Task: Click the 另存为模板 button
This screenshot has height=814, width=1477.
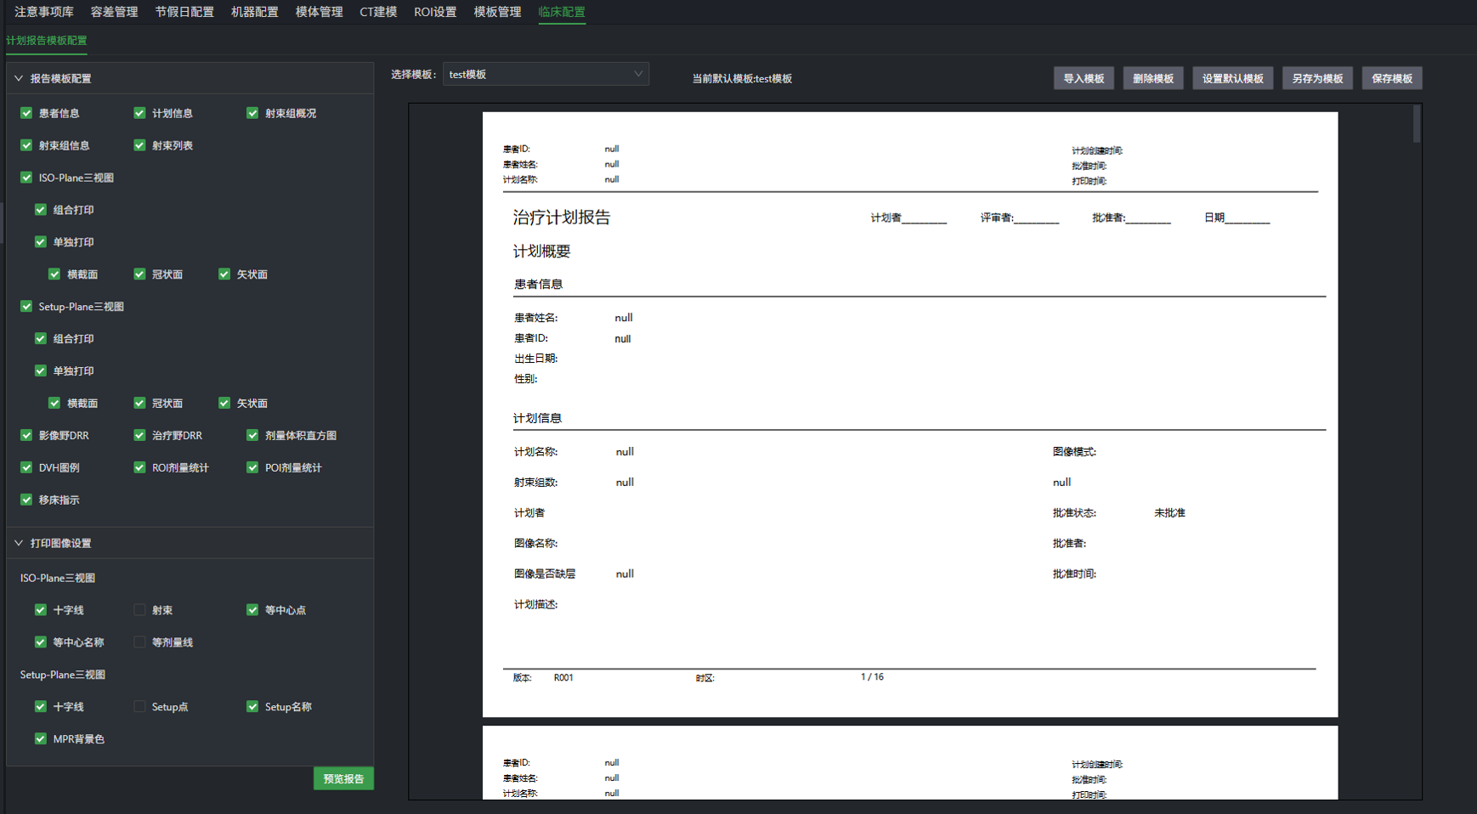Action: (x=1317, y=78)
